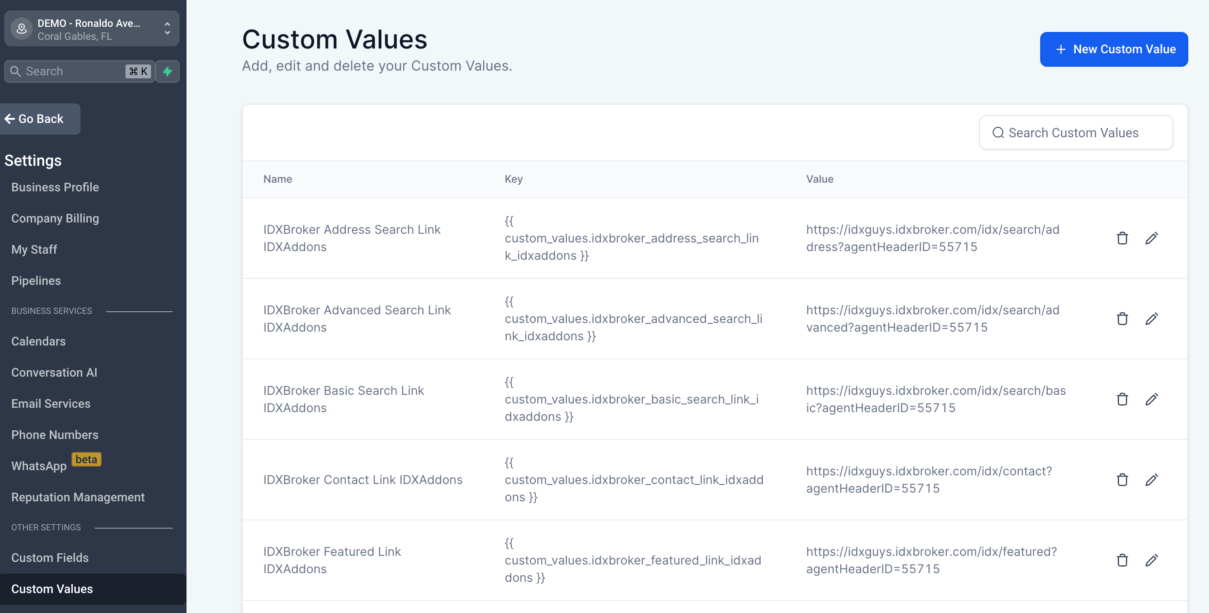
Task: Edit IDXBroker Featured Link custom value
Action: pos(1151,560)
